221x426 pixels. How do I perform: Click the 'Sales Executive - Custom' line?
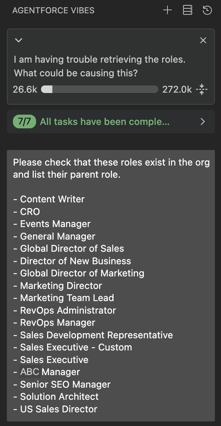pos(73,347)
